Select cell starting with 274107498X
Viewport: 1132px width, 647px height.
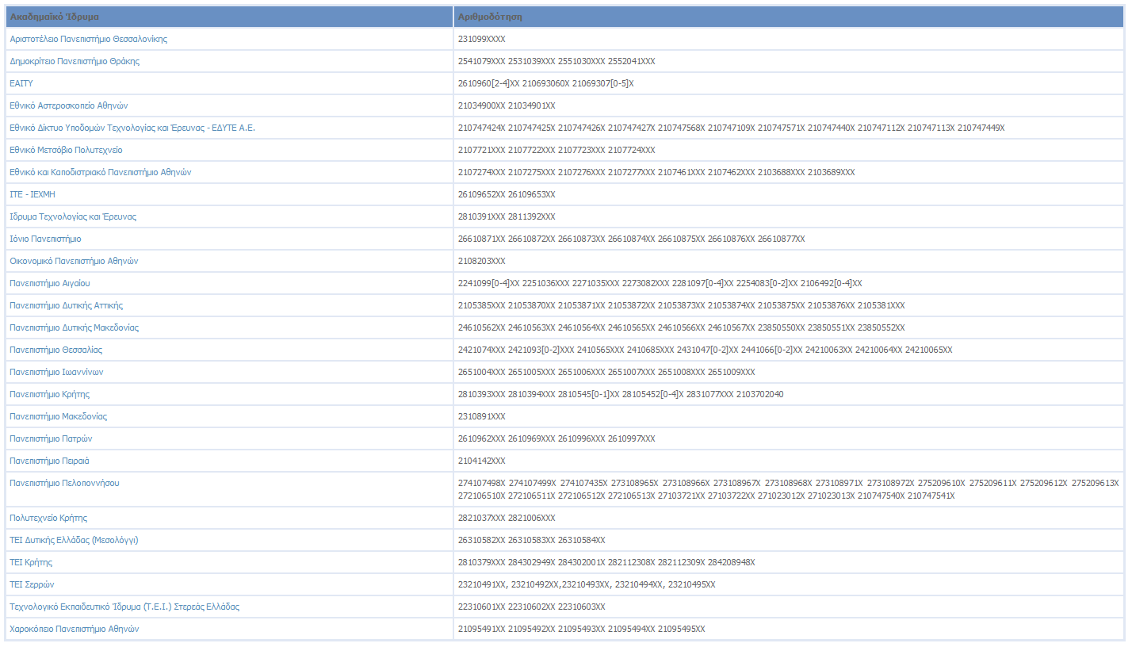[789, 489]
